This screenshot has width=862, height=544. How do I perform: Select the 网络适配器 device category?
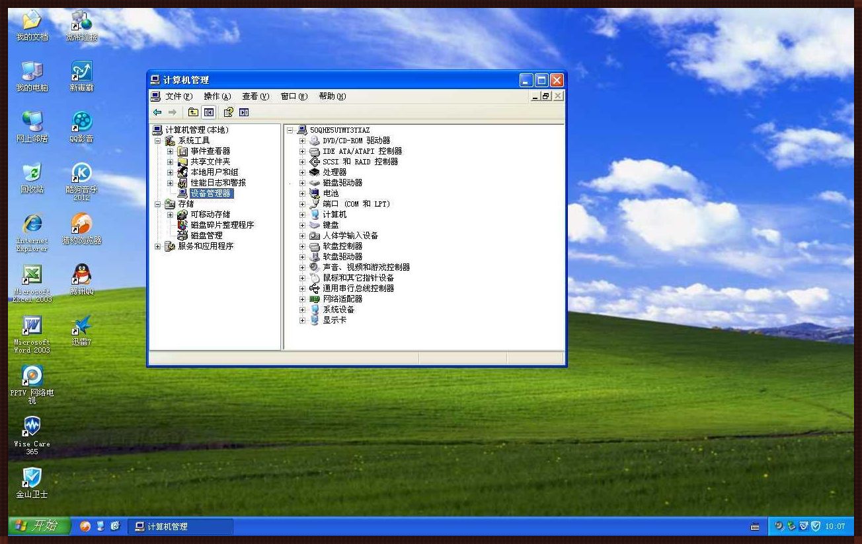(342, 299)
